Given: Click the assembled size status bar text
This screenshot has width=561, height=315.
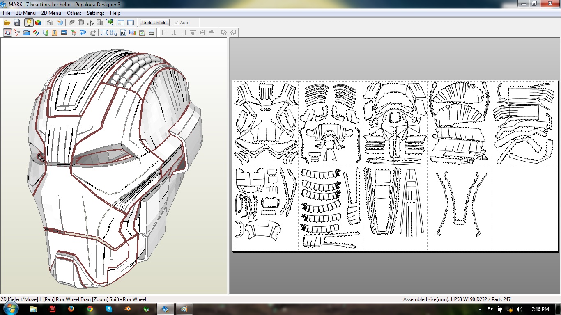Looking at the screenshot, I should tap(457, 299).
